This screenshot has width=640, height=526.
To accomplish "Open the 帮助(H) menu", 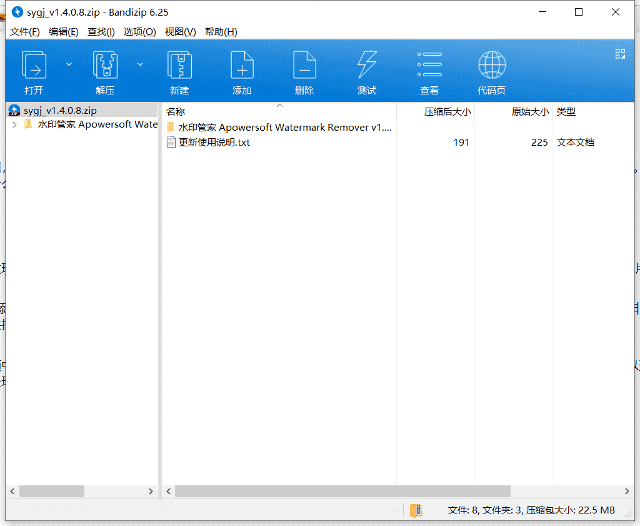I will 221,32.
